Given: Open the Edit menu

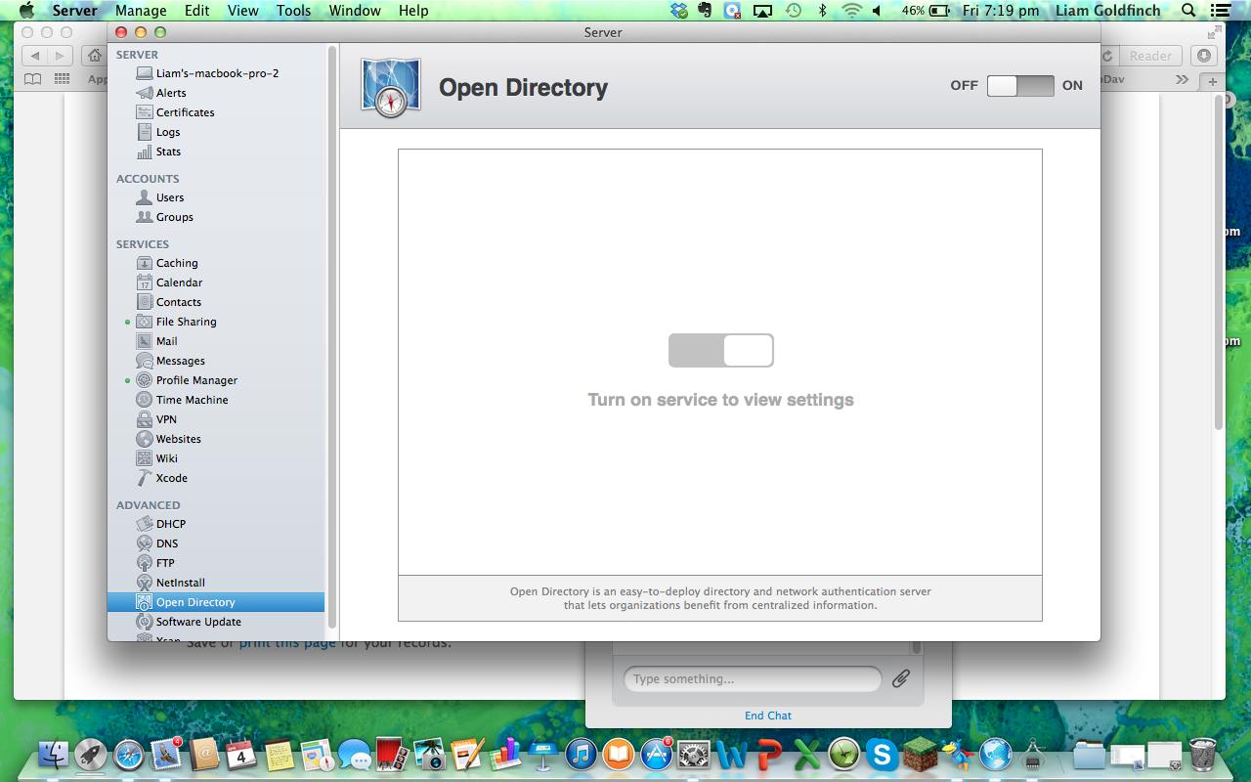Looking at the screenshot, I should [197, 11].
